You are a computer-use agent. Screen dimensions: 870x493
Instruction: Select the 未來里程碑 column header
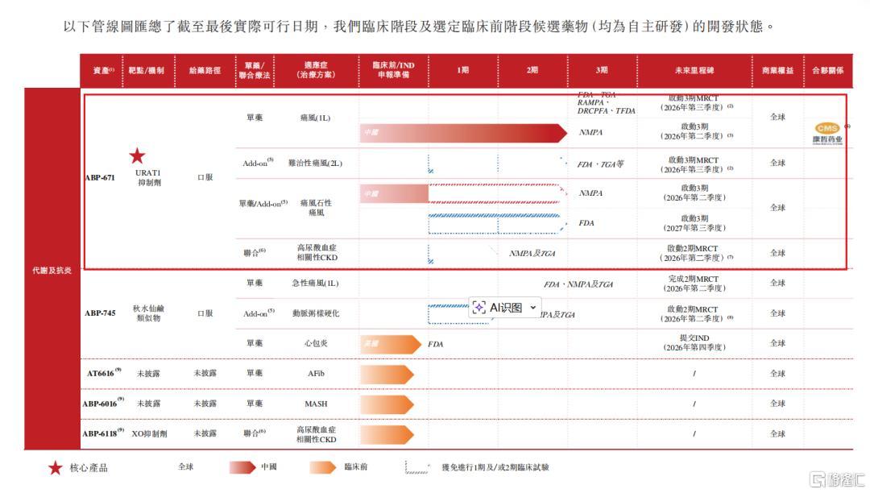pyautogui.click(x=694, y=70)
